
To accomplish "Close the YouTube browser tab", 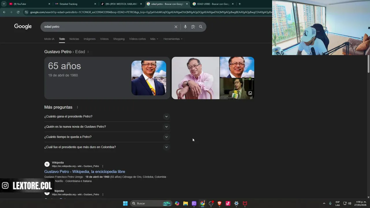I will (49, 4).
